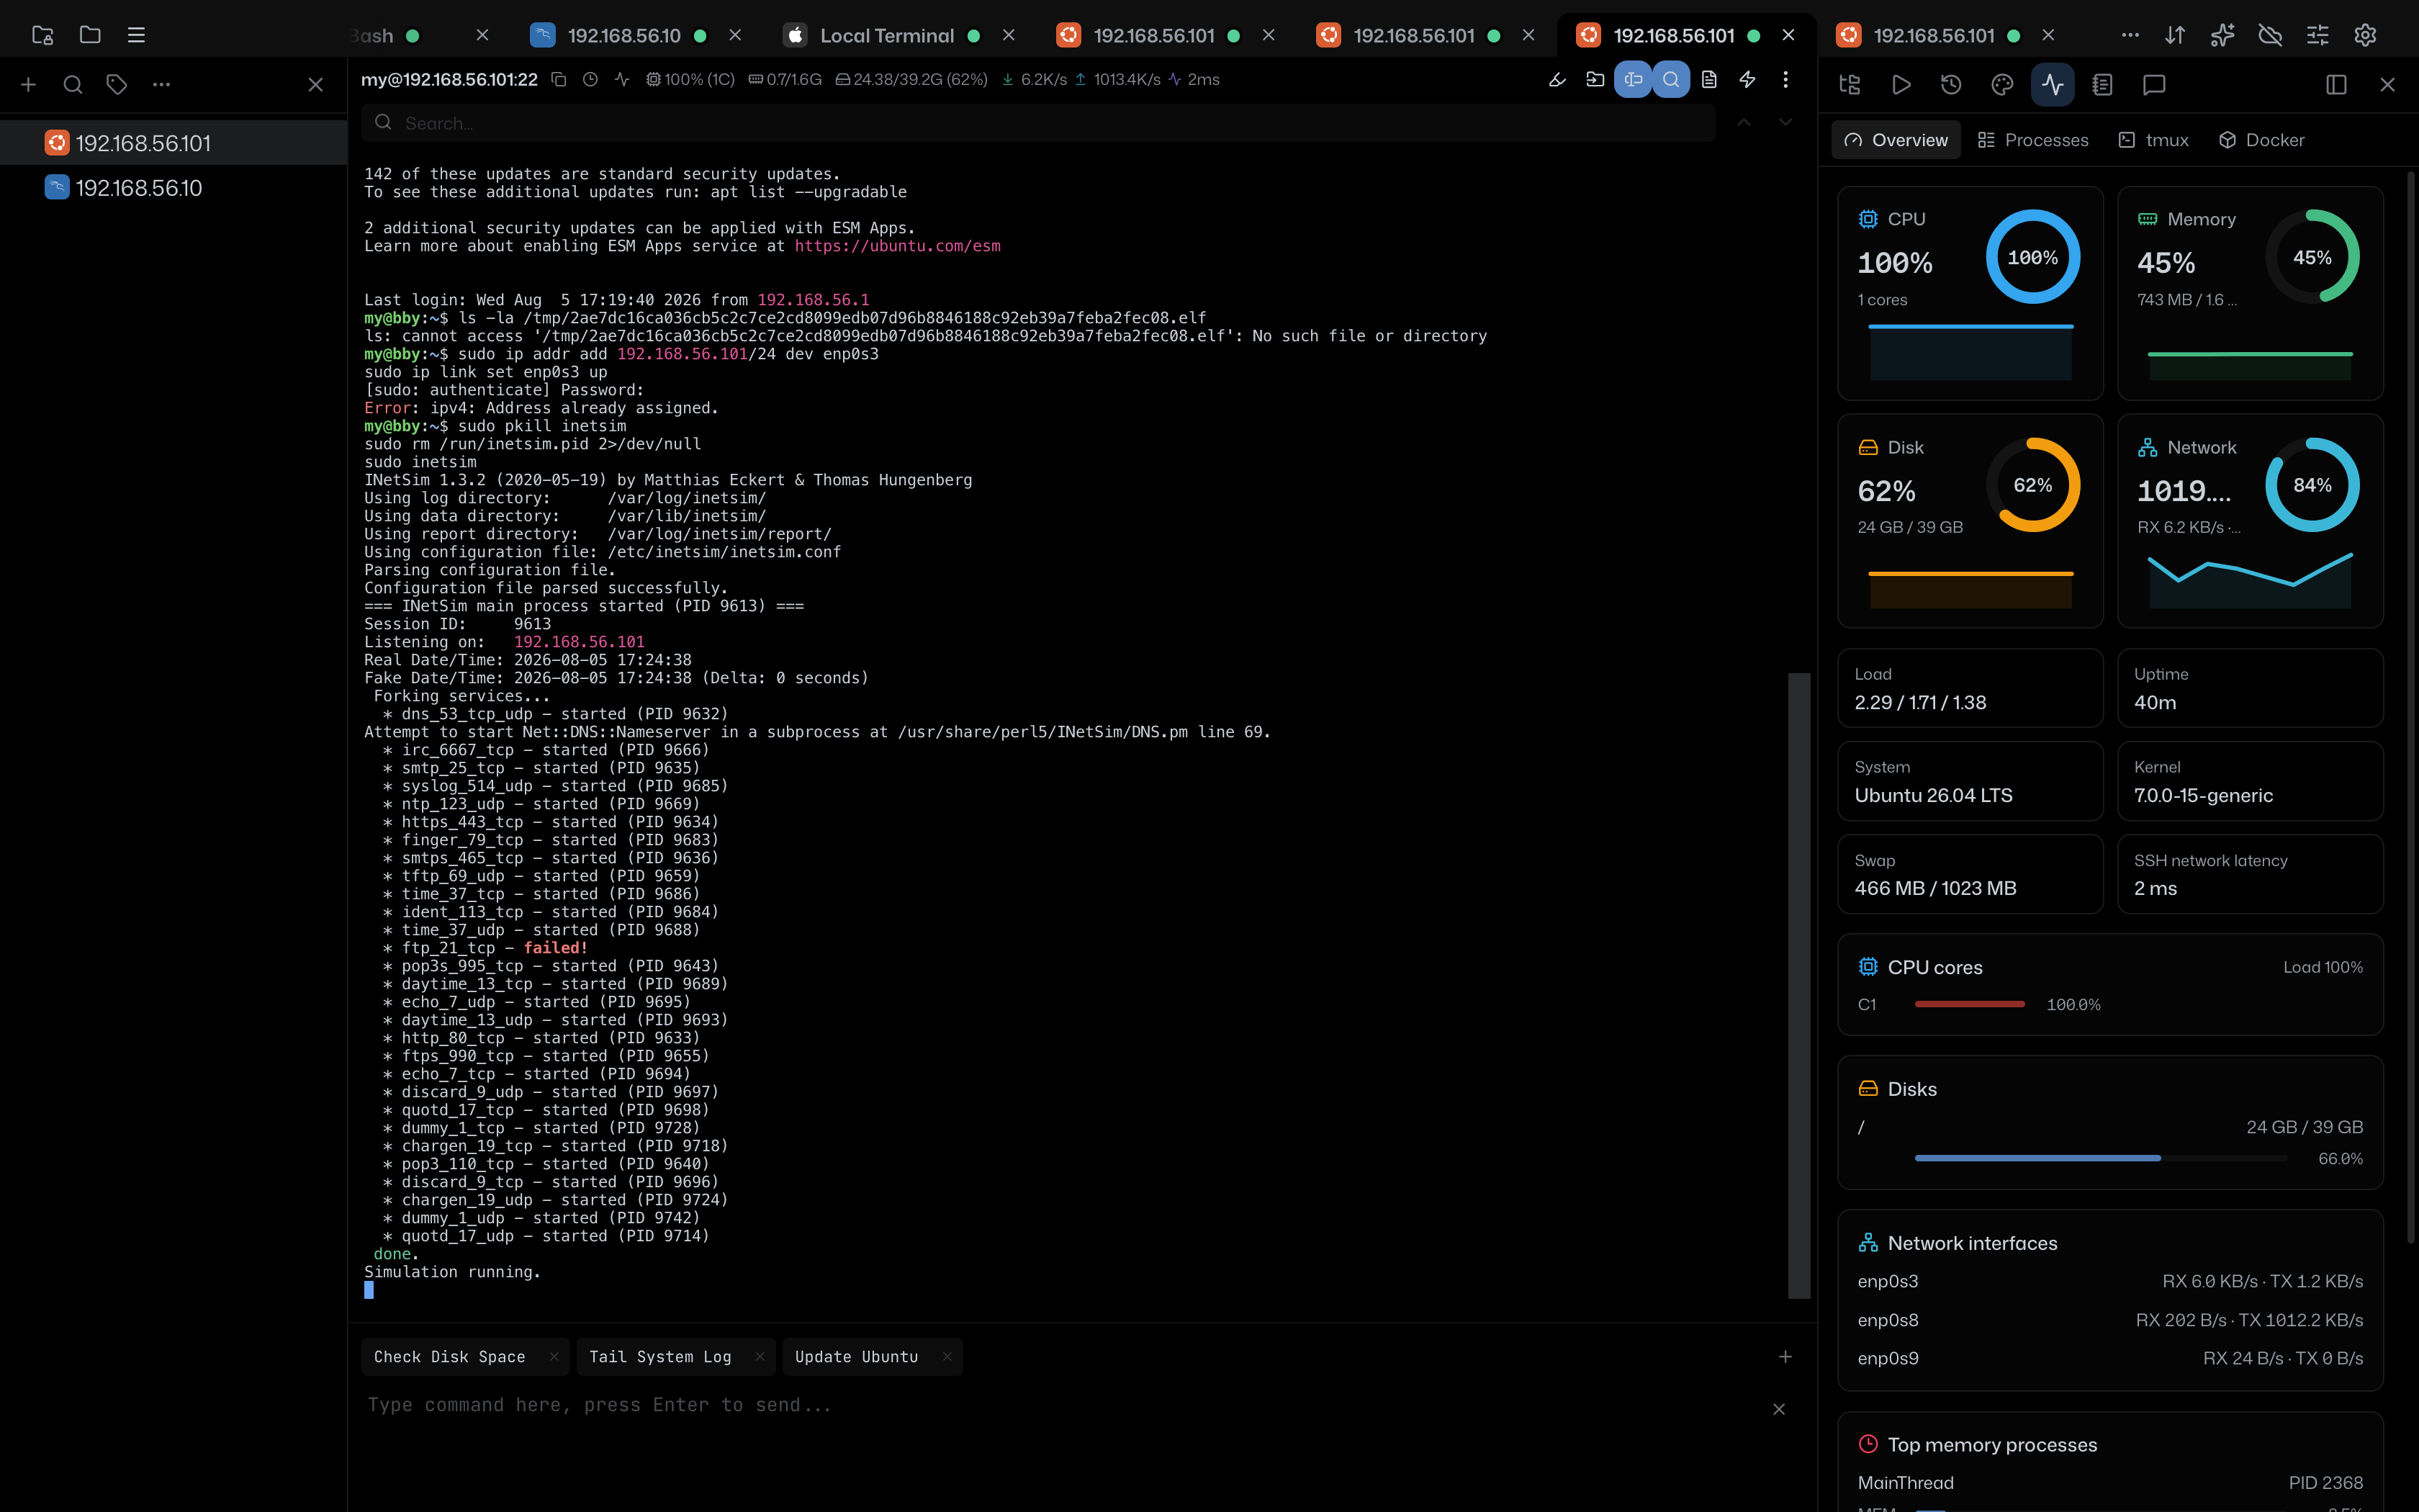Jump to previous search match with up chevron
This screenshot has width=2419, height=1512.
pos(1743,122)
